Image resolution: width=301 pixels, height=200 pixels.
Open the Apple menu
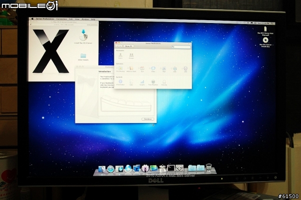(32, 19)
